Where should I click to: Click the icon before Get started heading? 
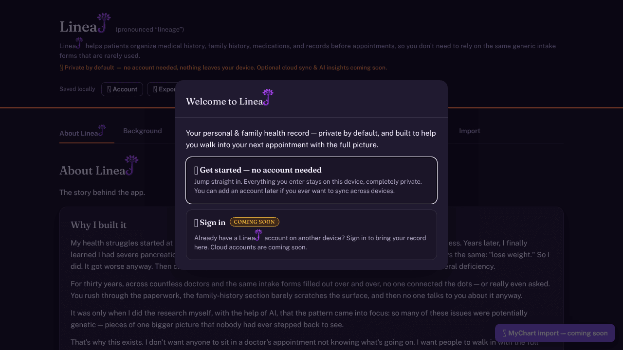click(x=196, y=170)
